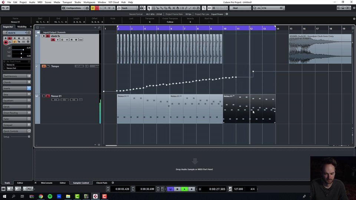Open Beat grid type dropdown
Viewport: 356px width, 200px height.
240,8
